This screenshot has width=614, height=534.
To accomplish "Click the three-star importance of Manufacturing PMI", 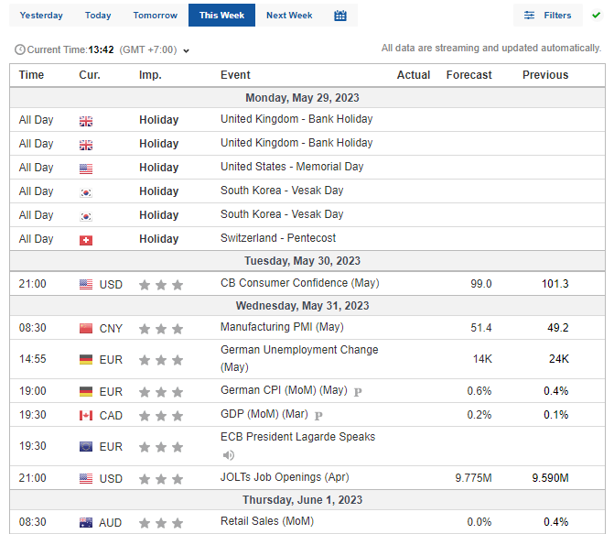I will click(x=161, y=329).
